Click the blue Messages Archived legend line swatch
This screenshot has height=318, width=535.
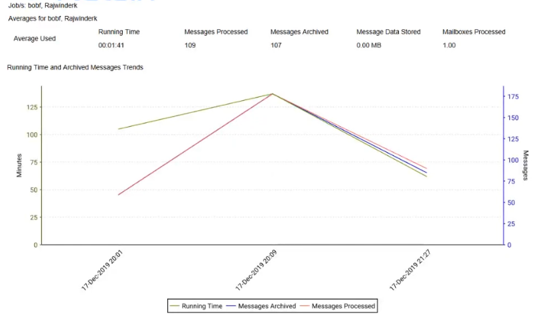232,306
